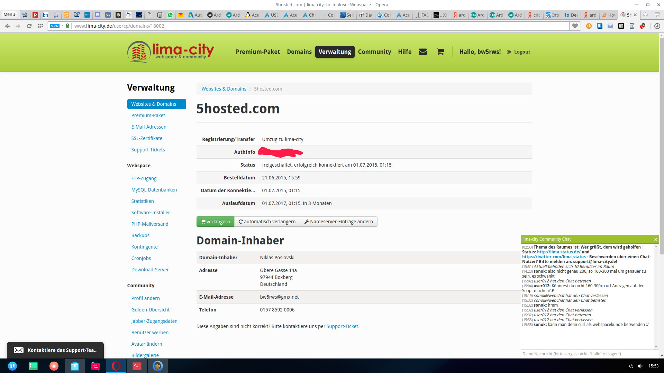
Task: Toggle the VPN badge in address bar
Action: [55, 26]
